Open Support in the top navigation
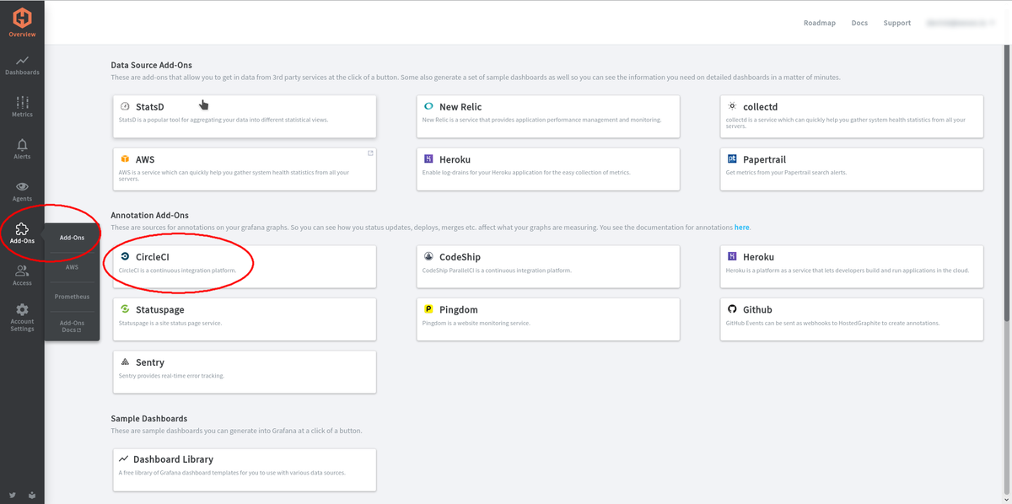Viewport: 1012px width, 504px height. pyautogui.click(x=897, y=23)
